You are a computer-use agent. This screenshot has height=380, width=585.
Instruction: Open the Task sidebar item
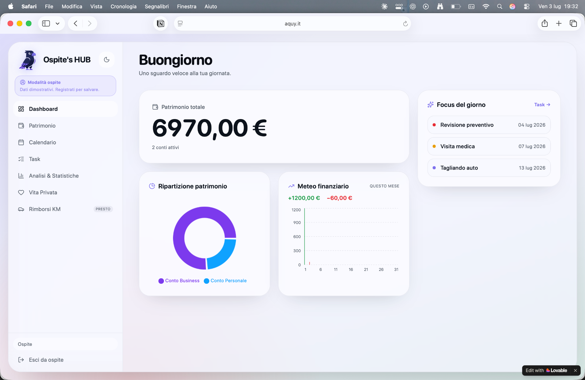tap(66, 159)
